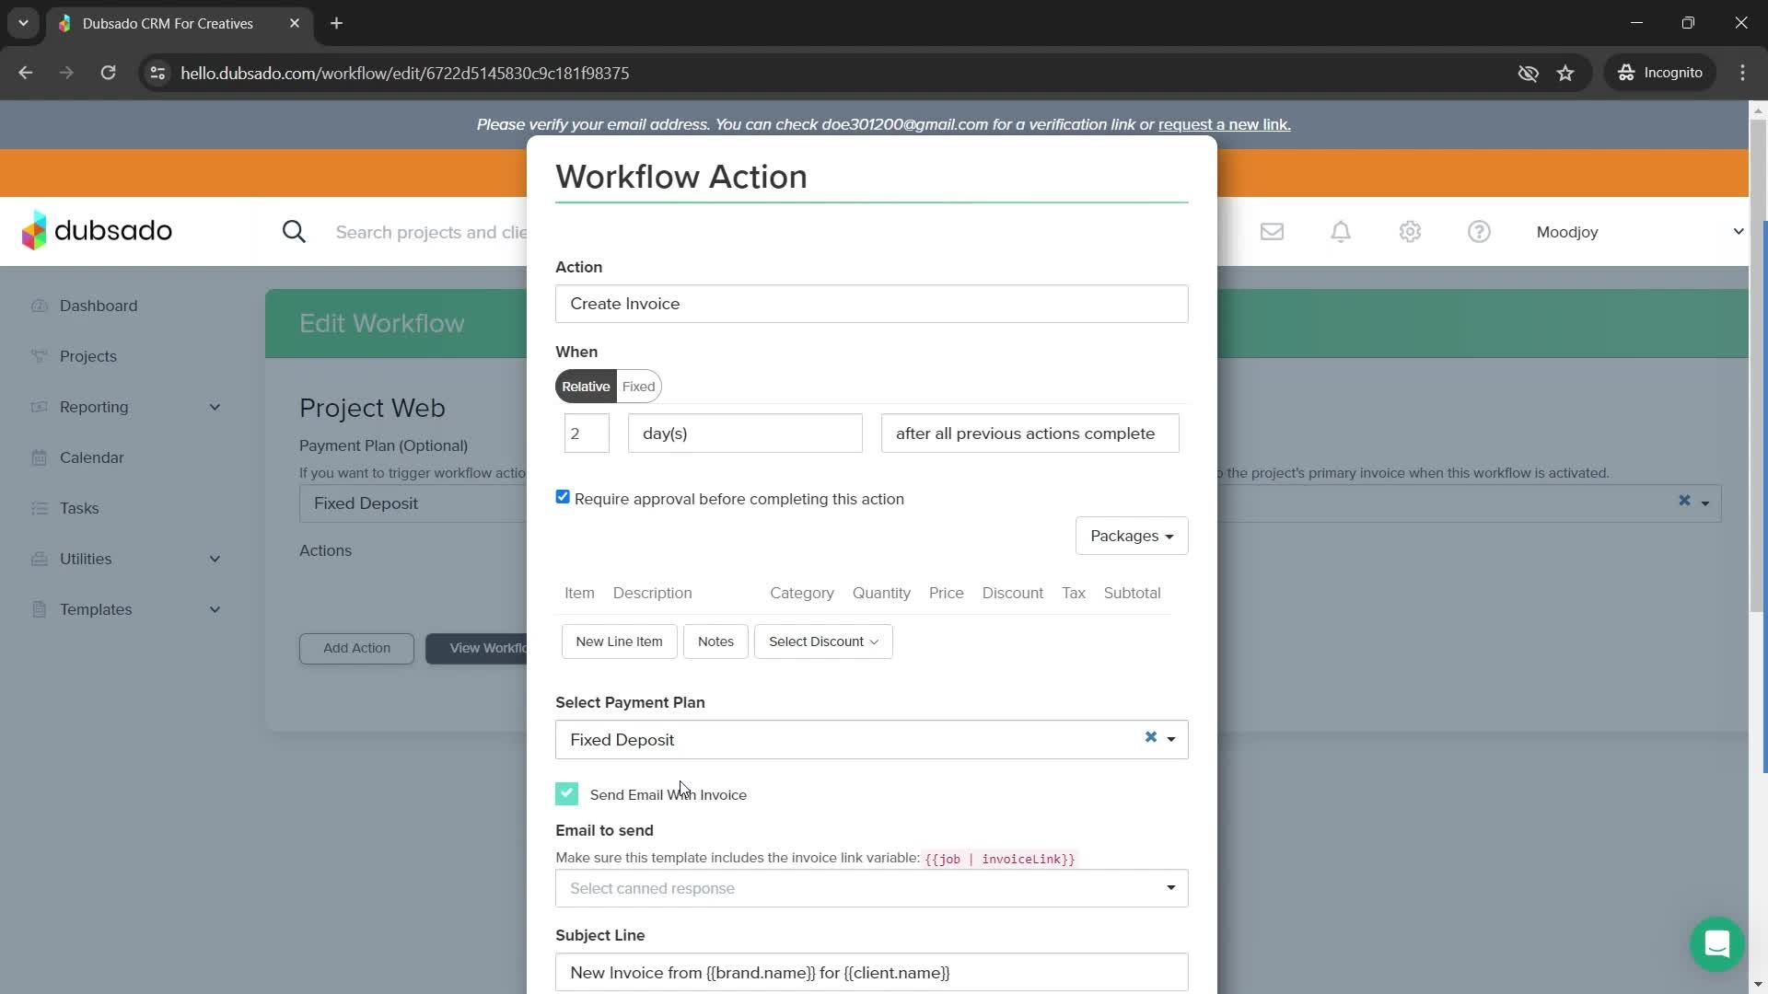
Task: Open the notifications bell icon
Action: click(x=1341, y=232)
